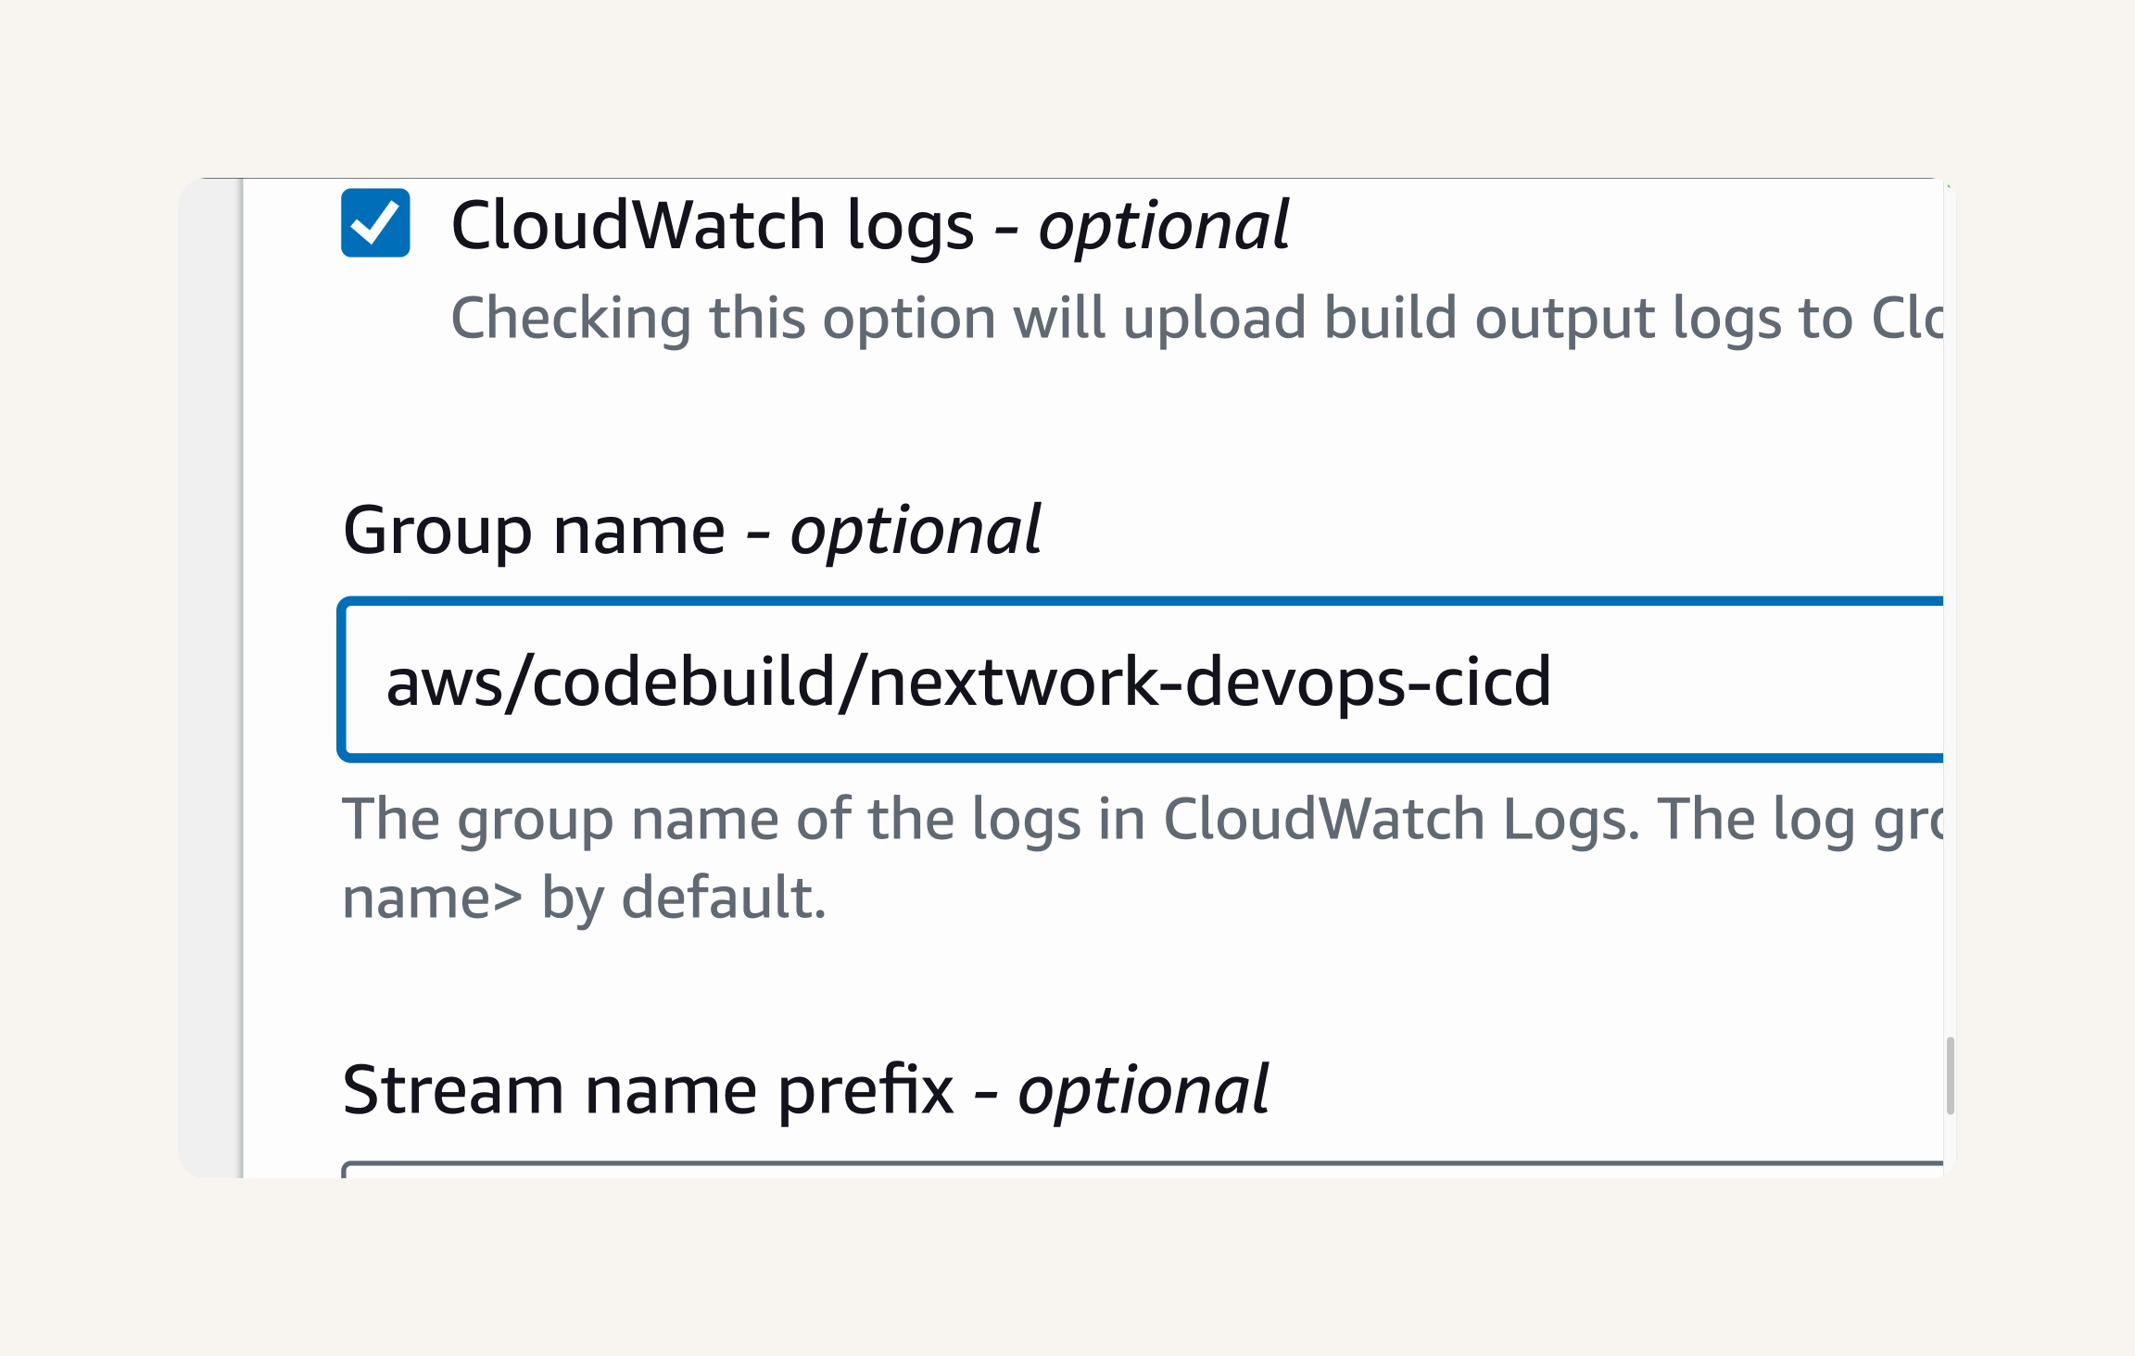Uncheck the CloudWatch logs checkbox

(x=375, y=223)
